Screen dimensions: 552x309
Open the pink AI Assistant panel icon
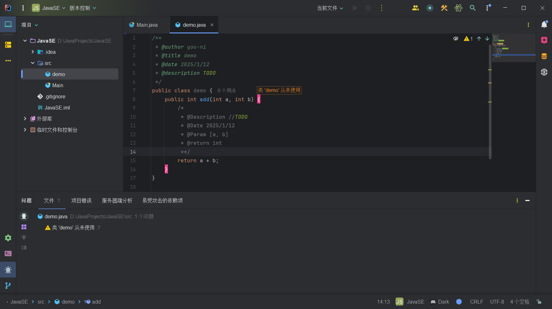544,40
